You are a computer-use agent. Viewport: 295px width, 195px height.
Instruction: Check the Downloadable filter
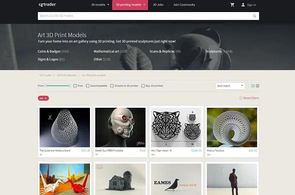pos(87,86)
